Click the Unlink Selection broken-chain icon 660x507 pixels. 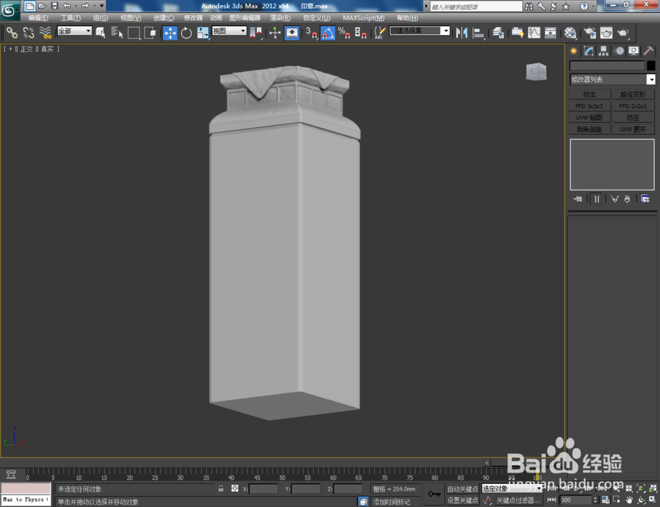(28, 33)
